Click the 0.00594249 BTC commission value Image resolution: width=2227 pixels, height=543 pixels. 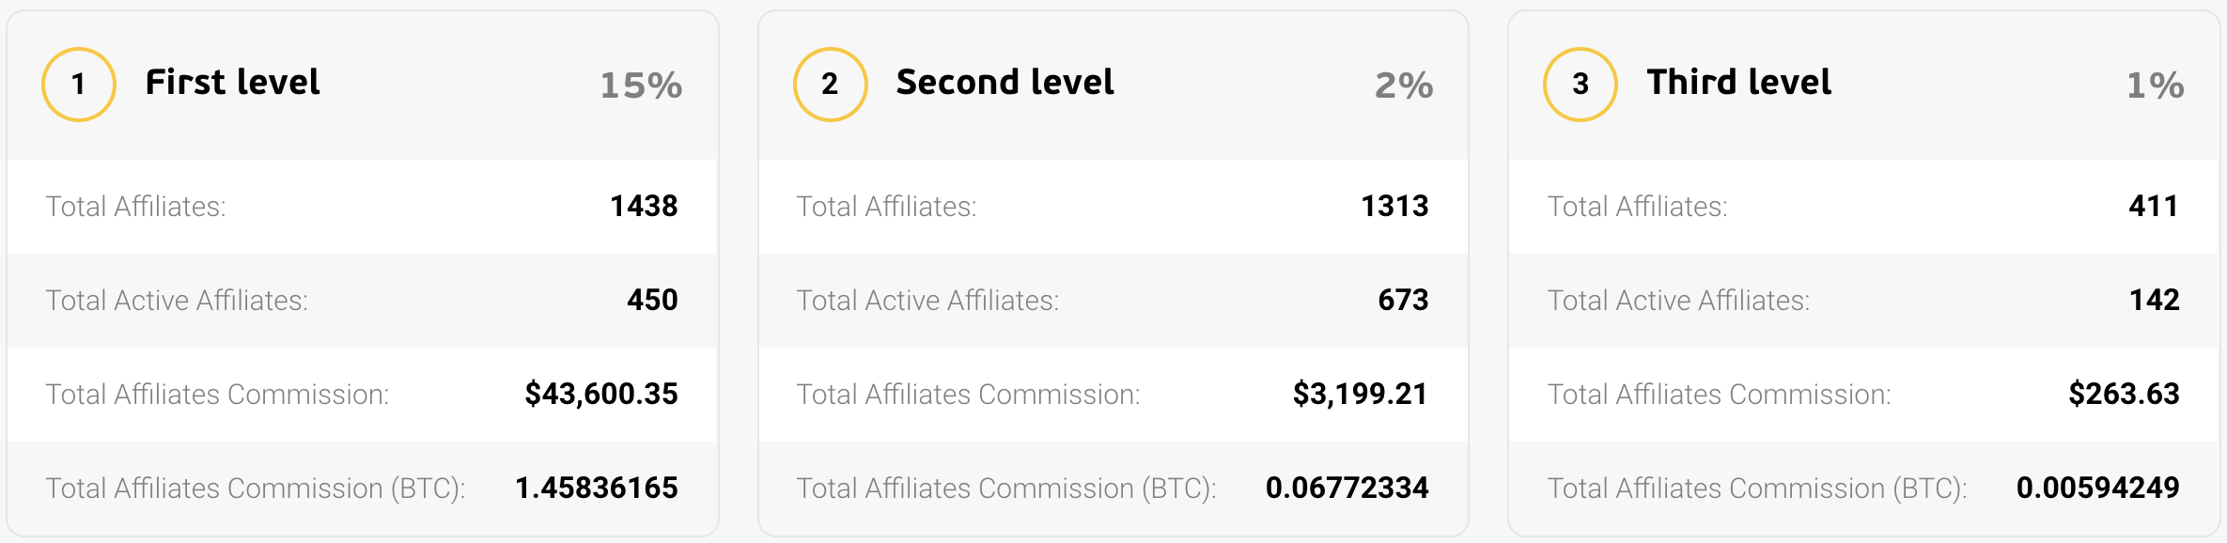click(x=2098, y=488)
